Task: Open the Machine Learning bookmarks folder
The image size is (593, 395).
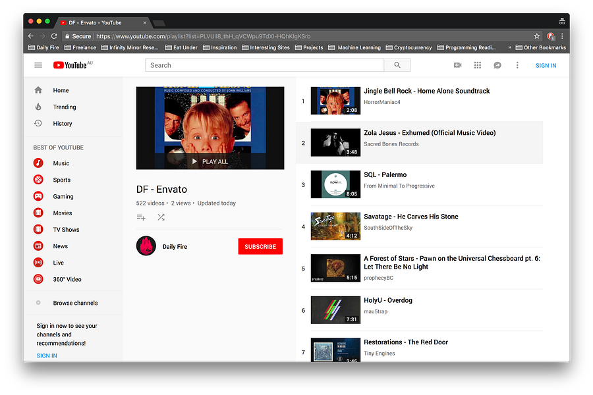Action: [x=354, y=47]
